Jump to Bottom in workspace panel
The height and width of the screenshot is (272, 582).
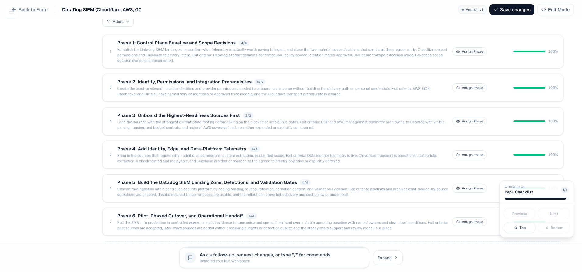tap(554, 228)
